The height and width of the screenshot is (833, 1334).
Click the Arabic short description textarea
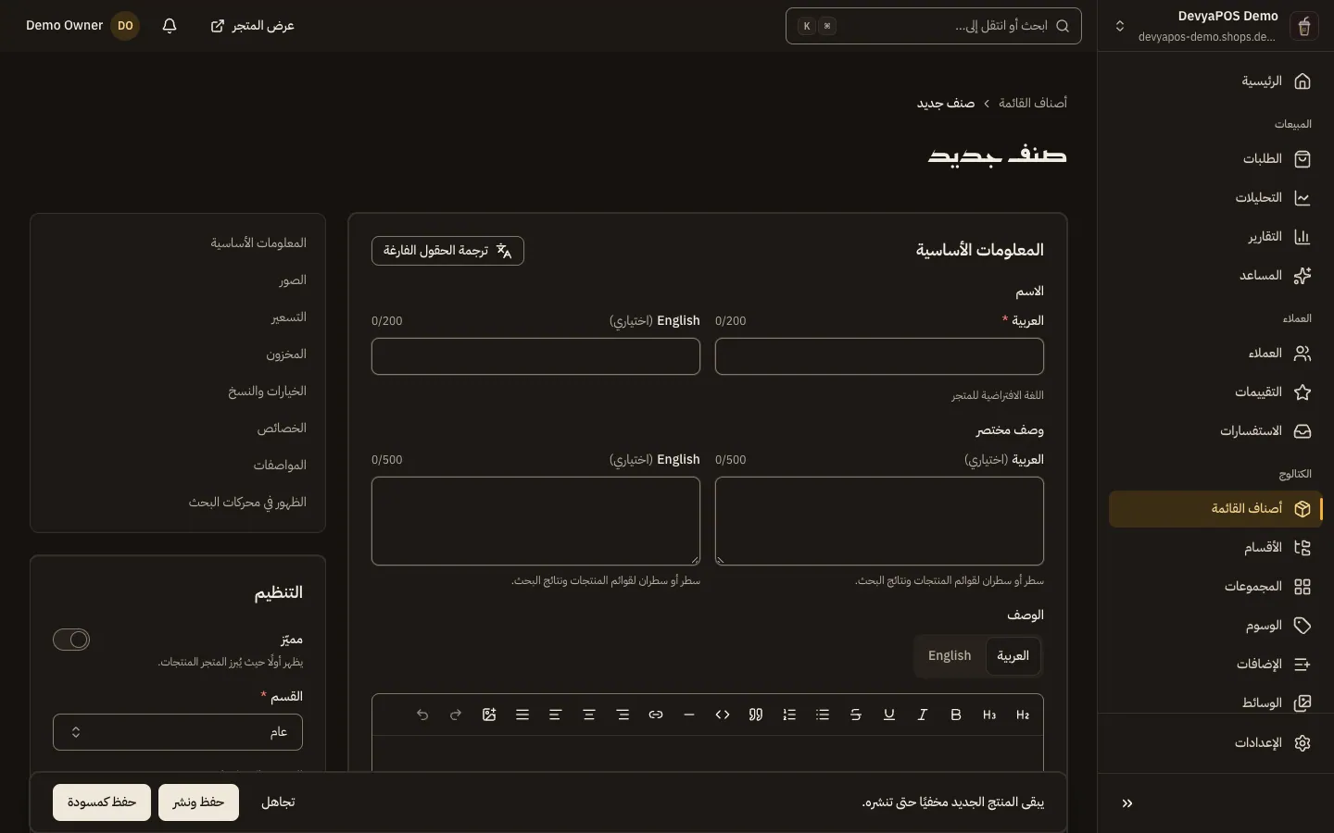[x=879, y=521]
